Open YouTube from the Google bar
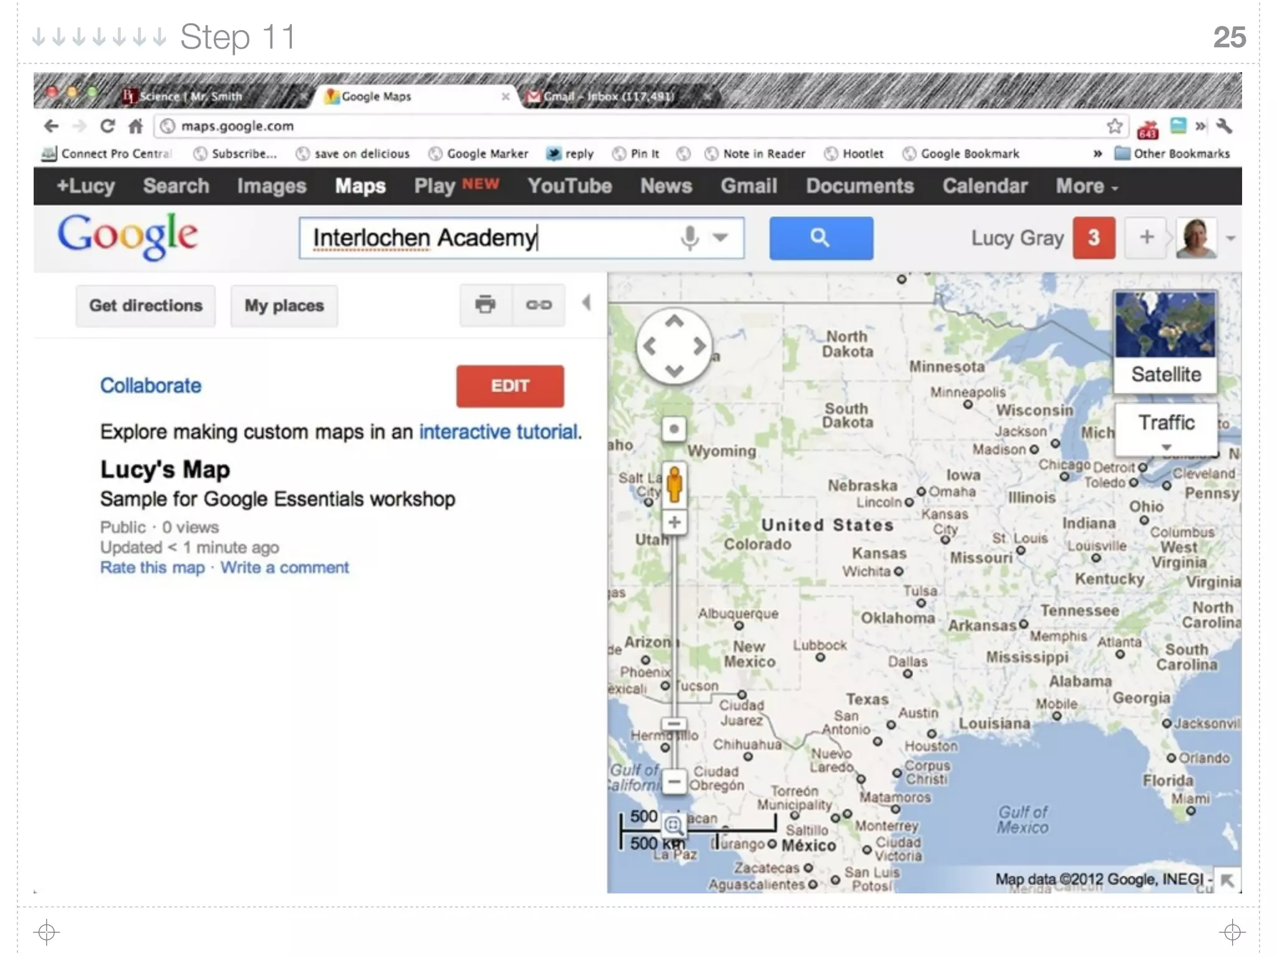Image resolution: width=1277 pixels, height=957 pixels. point(569,186)
